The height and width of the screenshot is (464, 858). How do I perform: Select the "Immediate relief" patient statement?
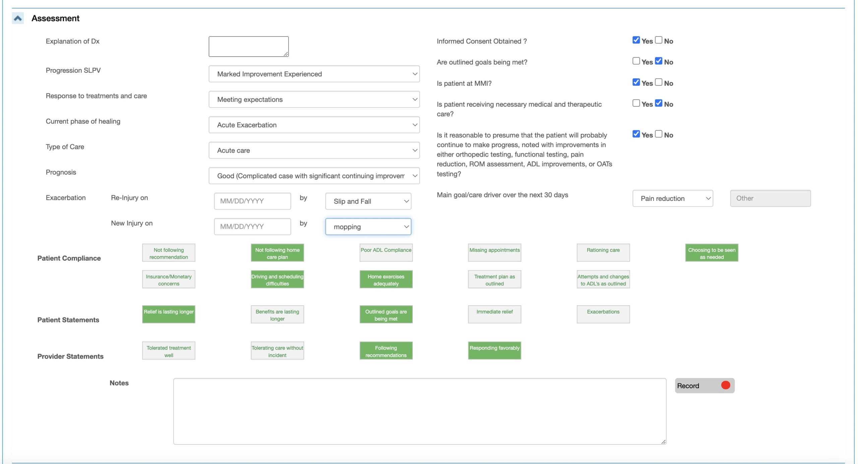pyautogui.click(x=494, y=314)
